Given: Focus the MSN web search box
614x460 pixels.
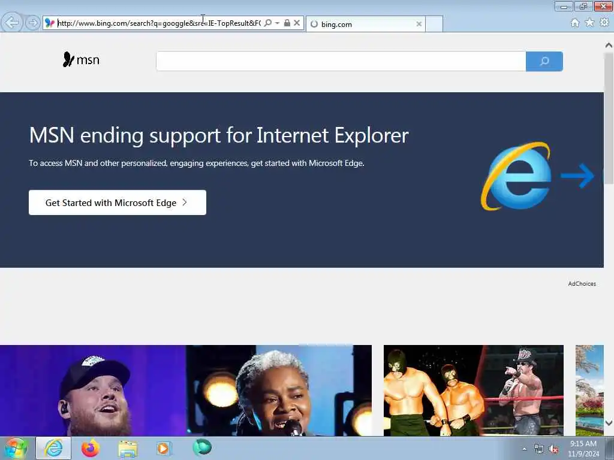Looking at the screenshot, I should [x=341, y=61].
